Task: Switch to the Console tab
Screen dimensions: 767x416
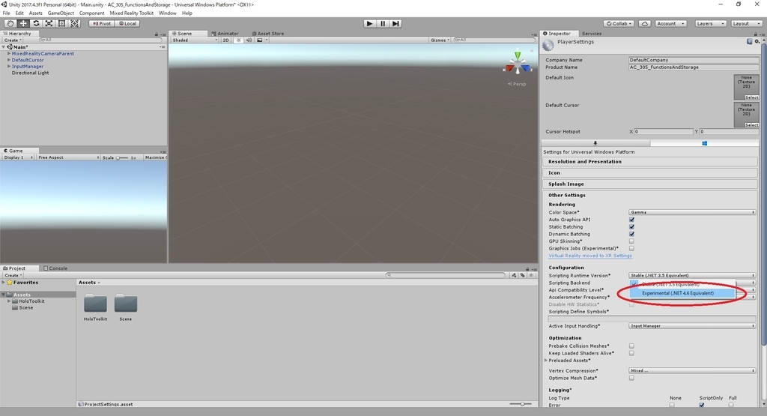Action: pyautogui.click(x=55, y=268)
